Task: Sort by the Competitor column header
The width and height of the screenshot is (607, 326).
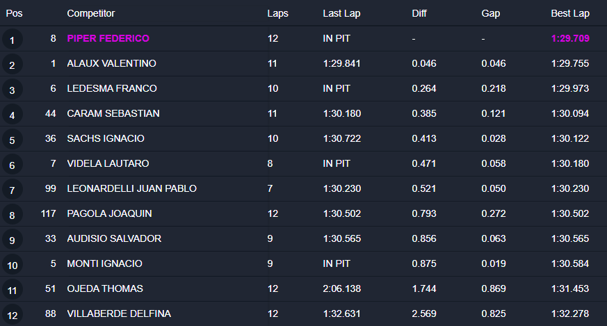Action: click(x=91, y=13)
